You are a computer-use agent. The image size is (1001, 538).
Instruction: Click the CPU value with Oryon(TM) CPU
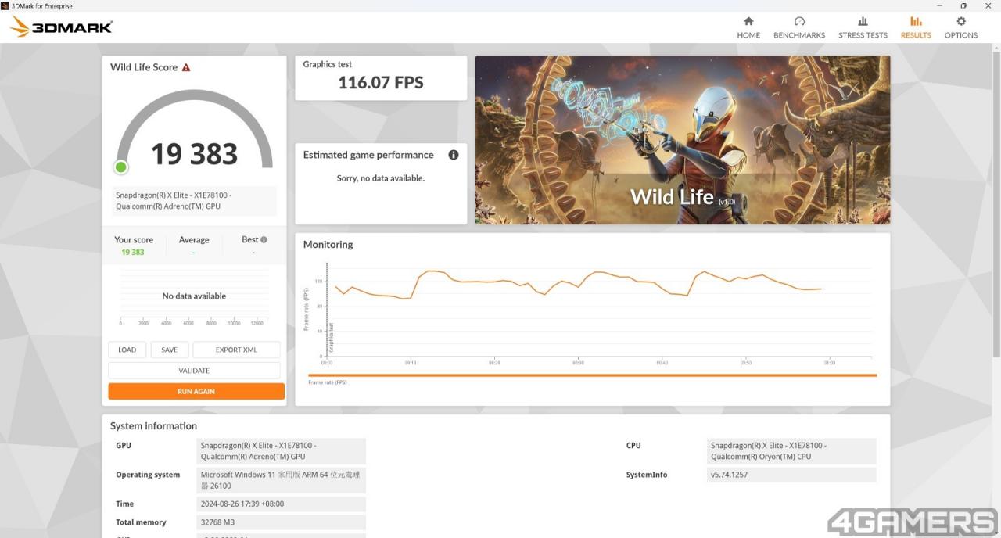click(791, 451)
